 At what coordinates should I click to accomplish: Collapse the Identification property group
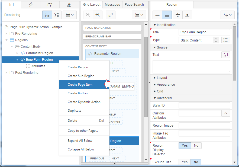click(x=155, y=25)
